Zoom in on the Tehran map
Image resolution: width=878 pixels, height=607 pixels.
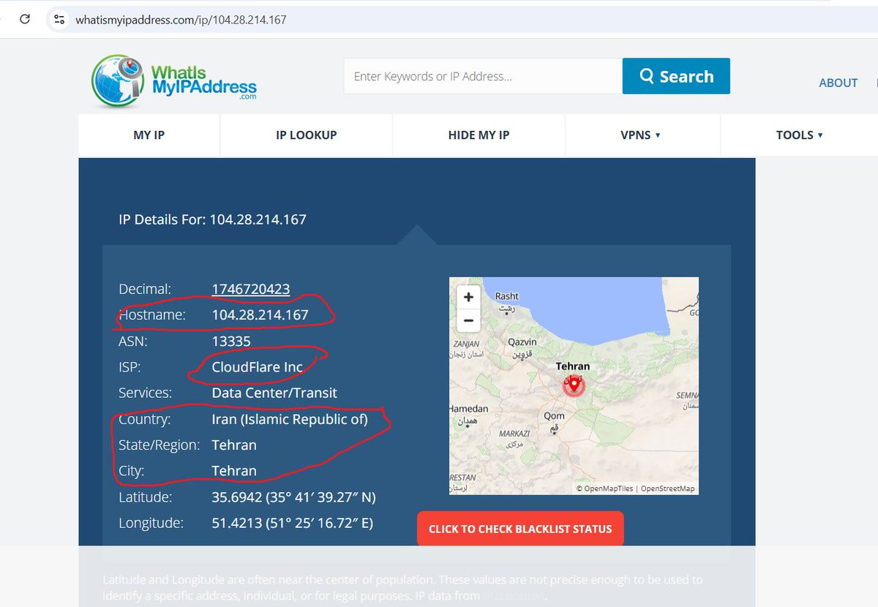point(468,297)
